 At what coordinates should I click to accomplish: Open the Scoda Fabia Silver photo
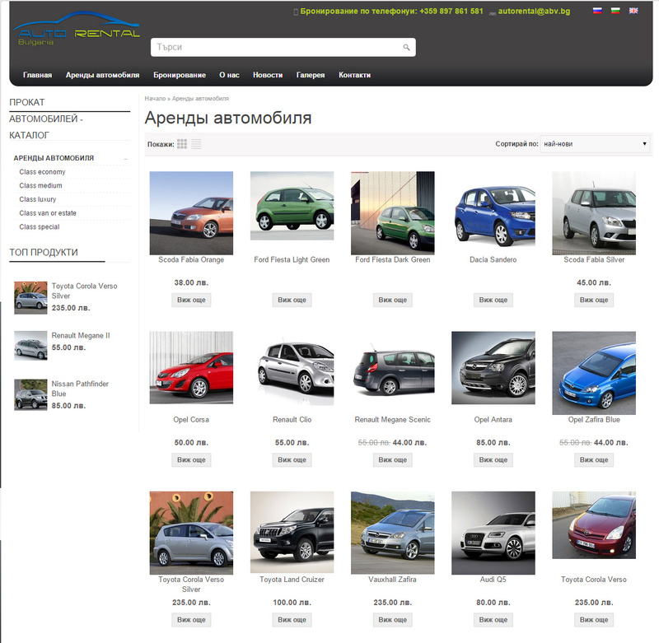coord(594,213)
